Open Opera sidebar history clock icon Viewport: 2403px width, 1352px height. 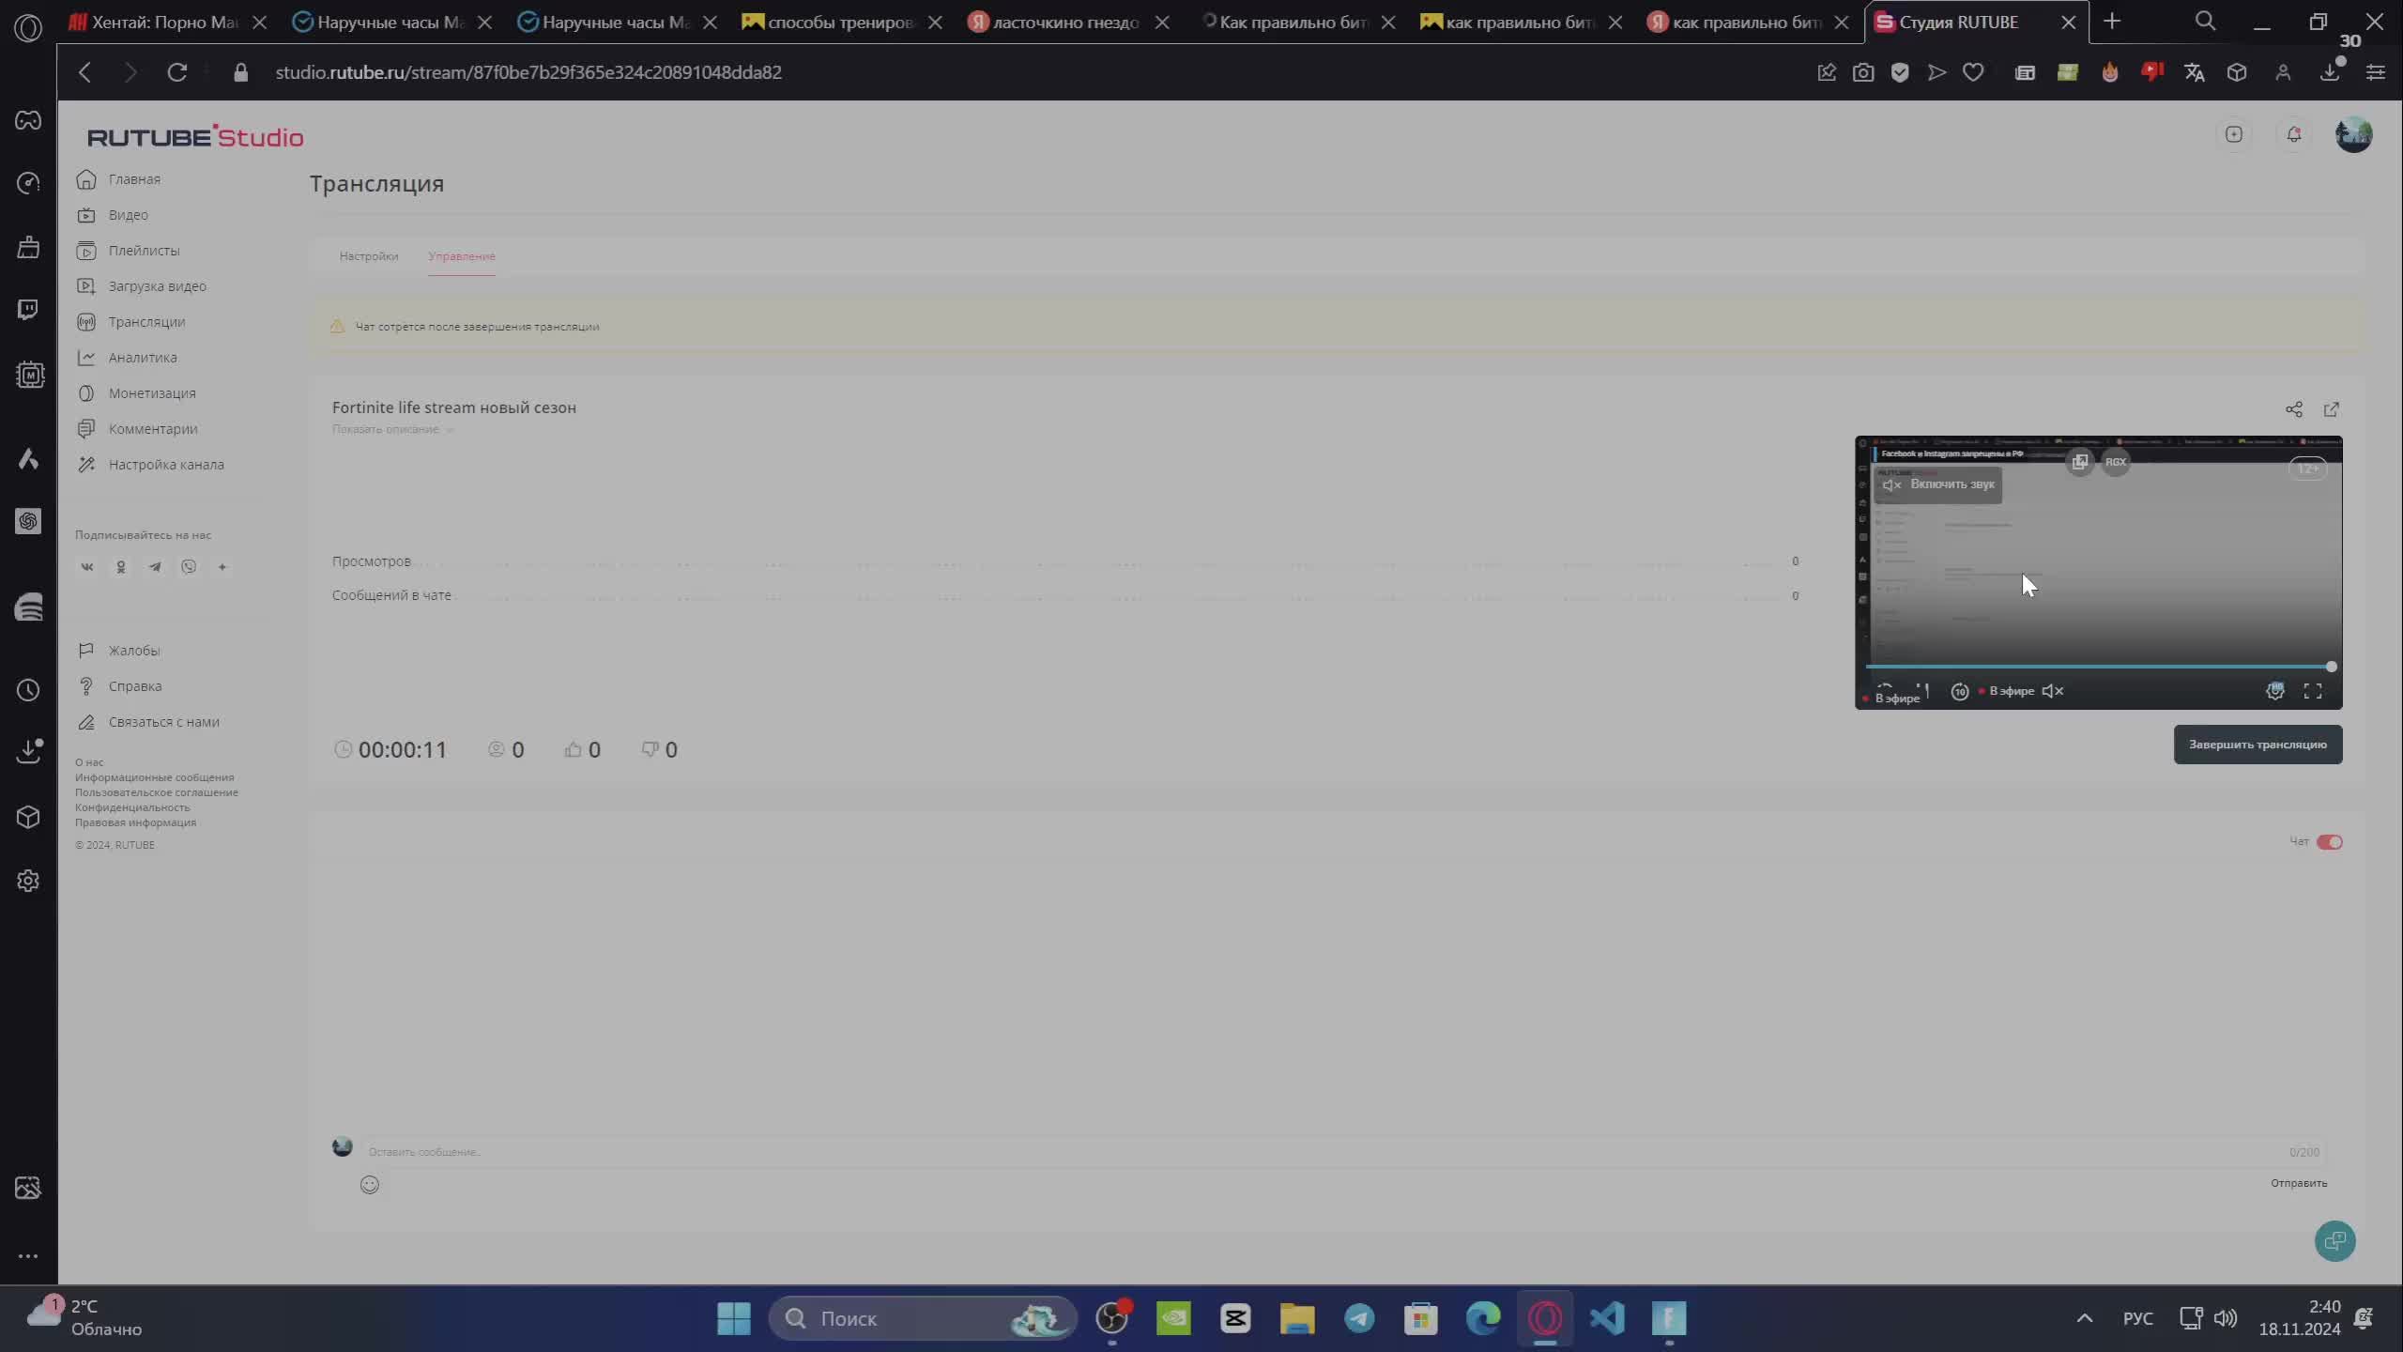point(28,690)
